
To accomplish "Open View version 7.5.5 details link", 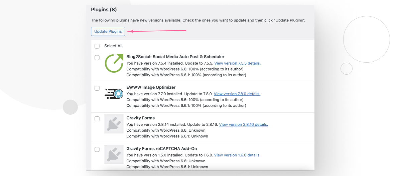I will (237, 63).
